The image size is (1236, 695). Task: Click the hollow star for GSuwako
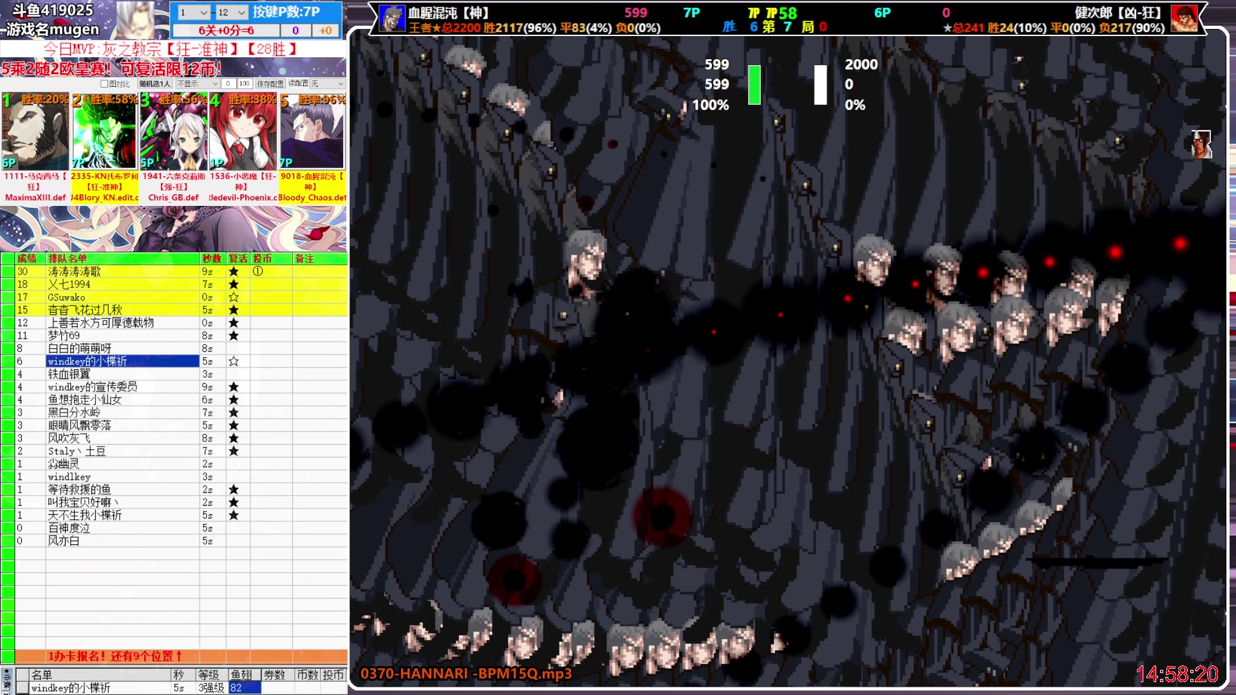[x=234, y=297]
